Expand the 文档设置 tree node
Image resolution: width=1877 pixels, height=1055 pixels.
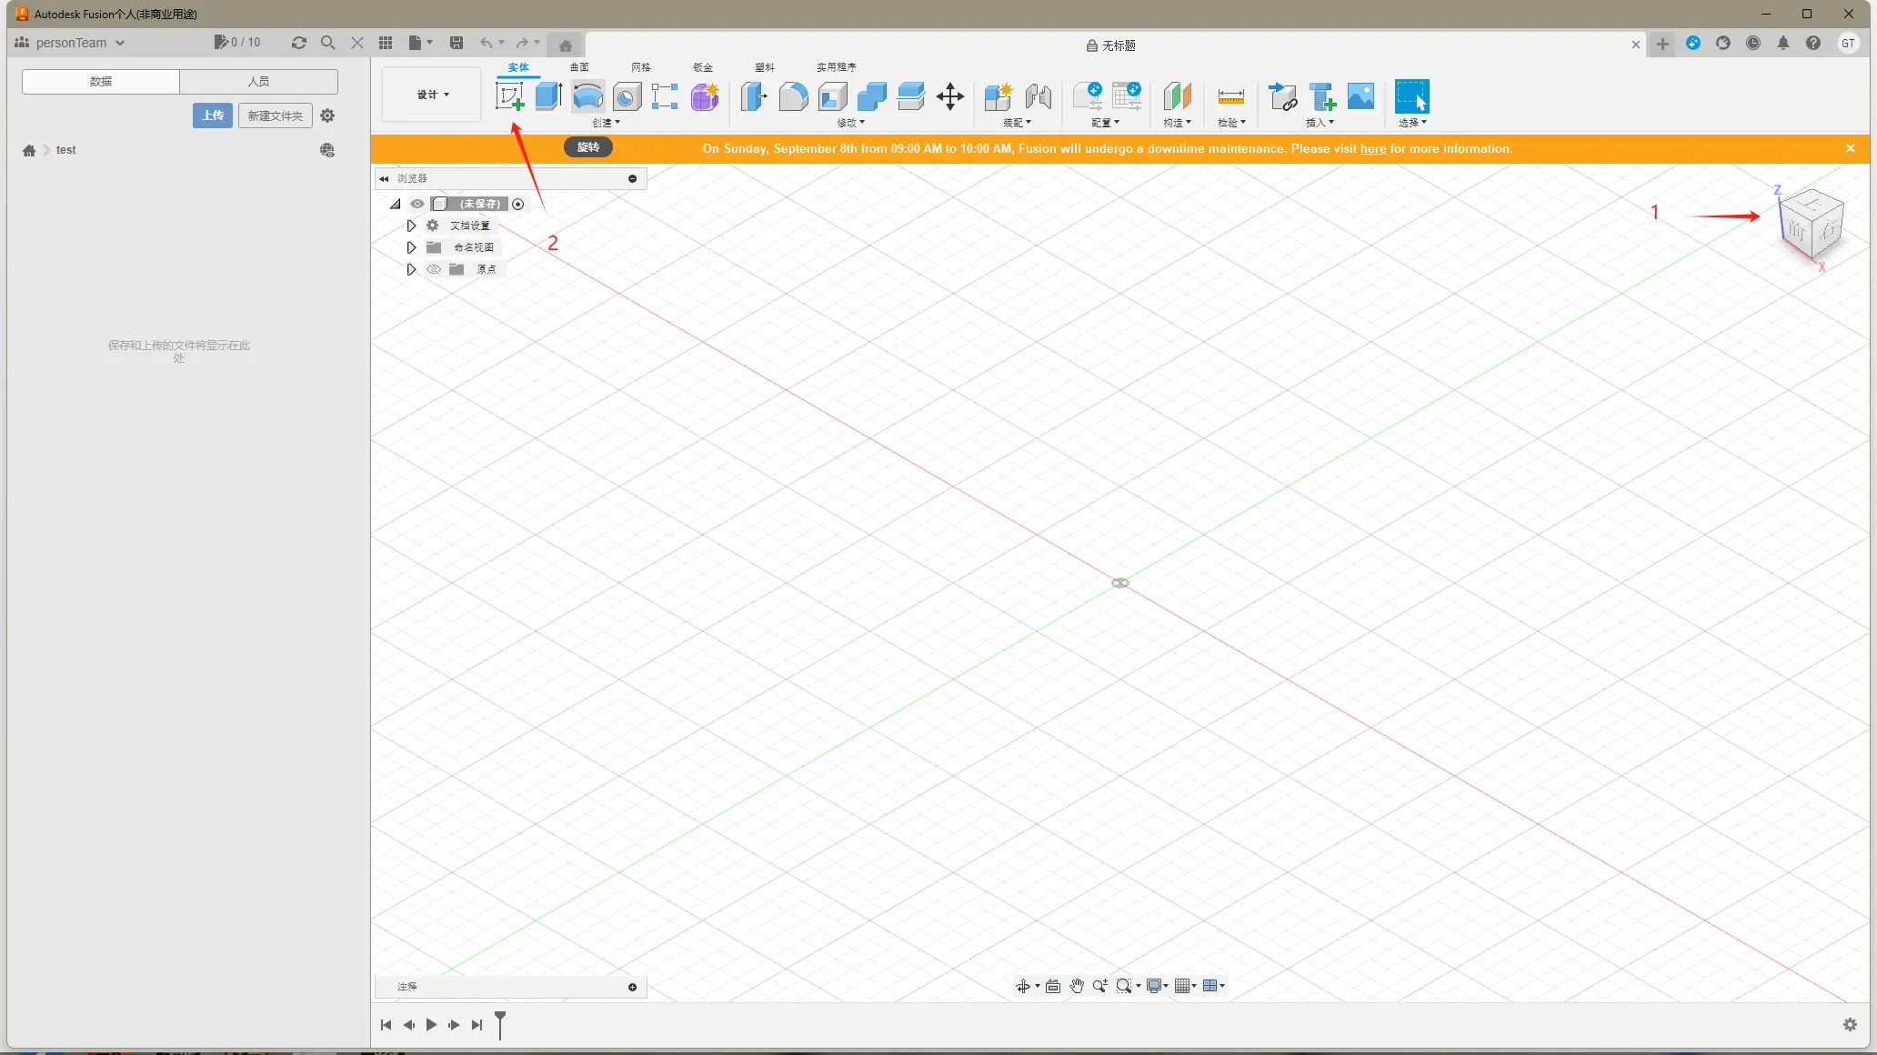[411, 226]
